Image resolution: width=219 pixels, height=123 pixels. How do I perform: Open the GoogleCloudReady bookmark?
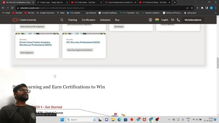coord(108,13)
